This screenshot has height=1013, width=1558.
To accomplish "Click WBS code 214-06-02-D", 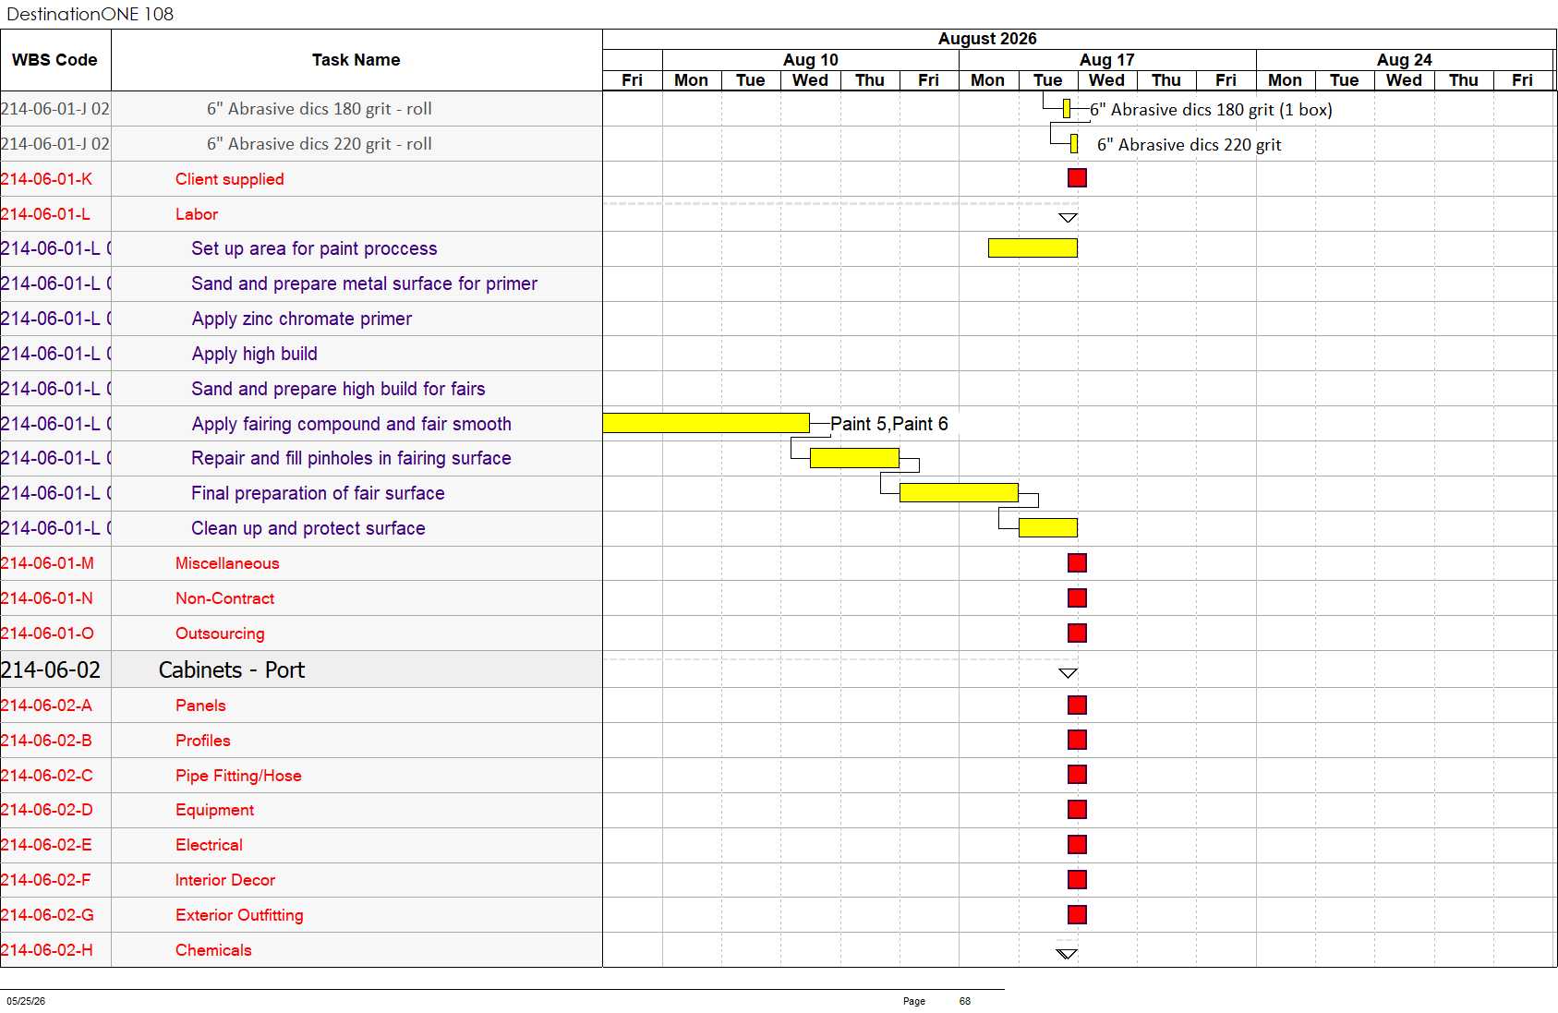I will pyautogui.click(x=46, y=810).
